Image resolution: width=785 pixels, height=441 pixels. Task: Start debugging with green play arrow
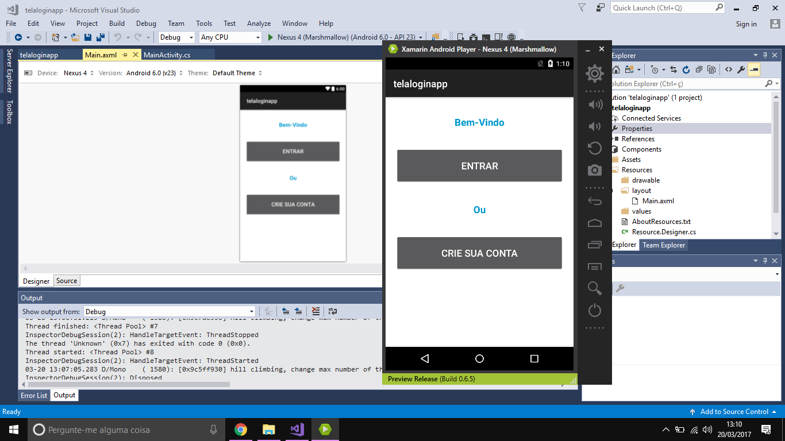click(271, 37)
